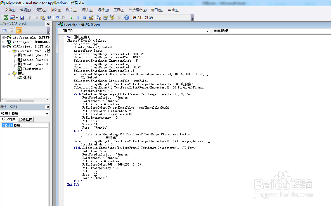This screenshot has height=206, width=331.
Task: Open the 外接程序(A) menu
Action: tap(138, 10)
